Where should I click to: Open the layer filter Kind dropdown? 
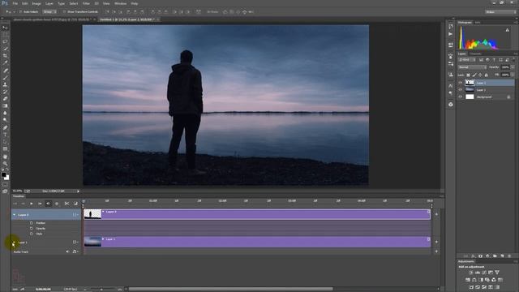tap(467, 60)
